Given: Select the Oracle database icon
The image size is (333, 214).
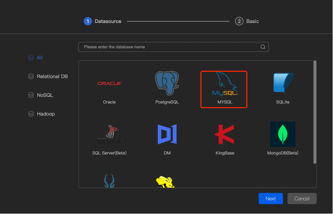Looking at the screenshot, I should click(109, 83).
